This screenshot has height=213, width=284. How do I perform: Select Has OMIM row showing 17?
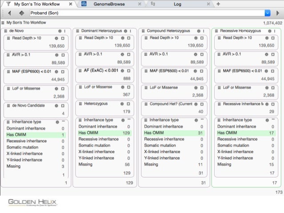[246, 133]
